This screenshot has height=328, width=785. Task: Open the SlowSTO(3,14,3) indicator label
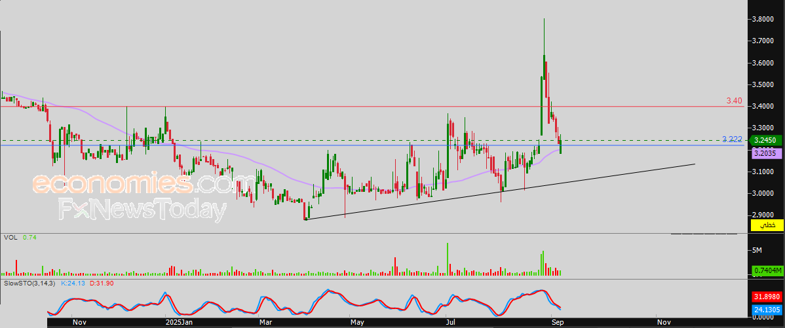(30, 283)
